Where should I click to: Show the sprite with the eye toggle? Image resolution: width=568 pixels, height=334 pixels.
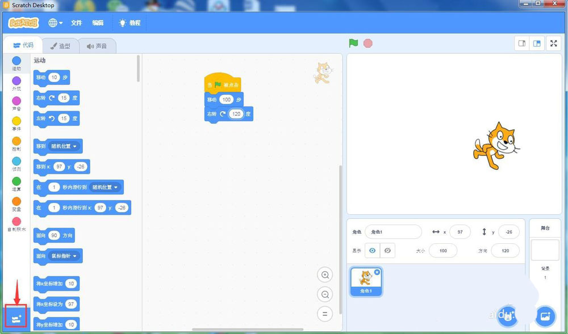click(372, 250)
